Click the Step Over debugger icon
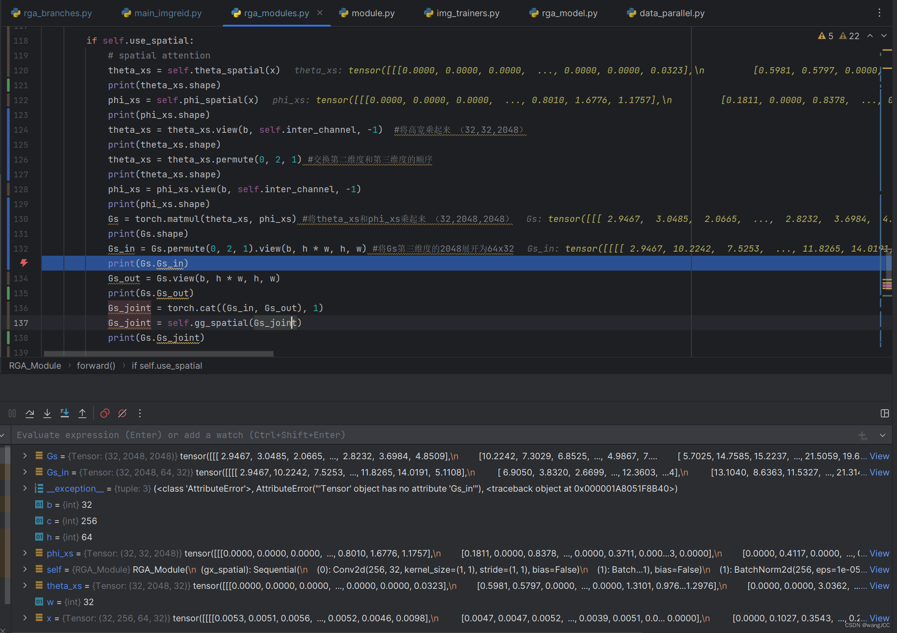Image resolution: width=897 pixels, height=633 pixels. click(x=30, y=413)
